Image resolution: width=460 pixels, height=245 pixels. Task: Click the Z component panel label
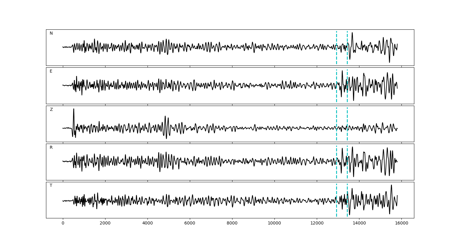[x=51, y=110]
